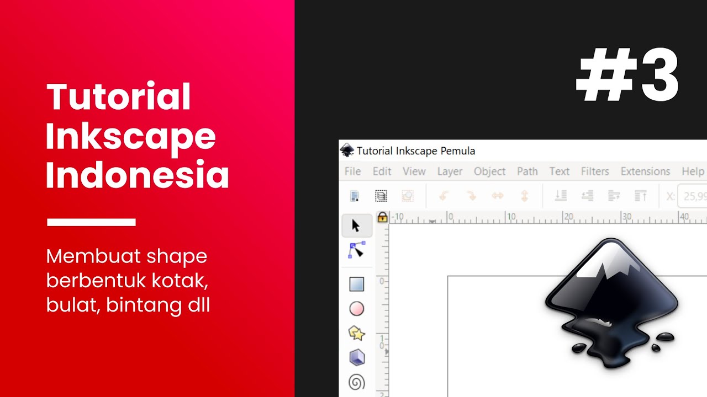Image resolution: width=707 pixels, height=397 pixels.
Task: Open the Filters menu
Action: [x=595, y=171]
